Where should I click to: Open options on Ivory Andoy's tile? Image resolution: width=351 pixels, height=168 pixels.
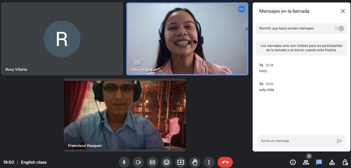(241, 9)
